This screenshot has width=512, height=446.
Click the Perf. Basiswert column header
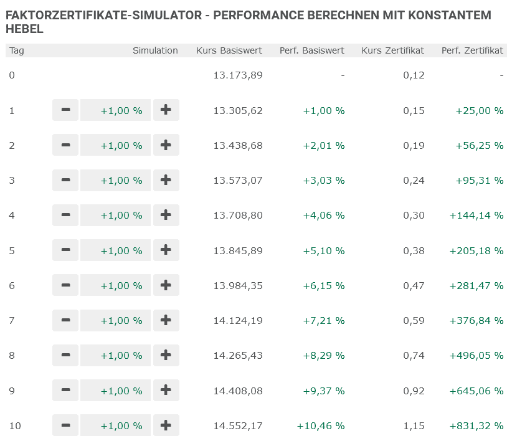(x=311, y=50)
